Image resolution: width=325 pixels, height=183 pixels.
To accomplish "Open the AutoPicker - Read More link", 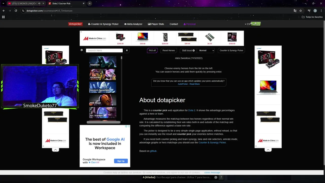I will (189, 84).
